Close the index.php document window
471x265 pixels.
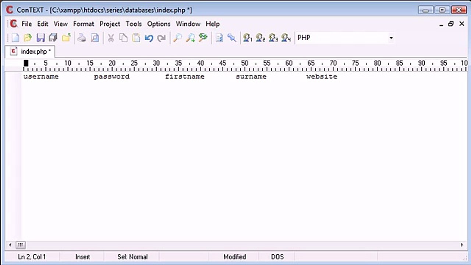tap(461, 24)
